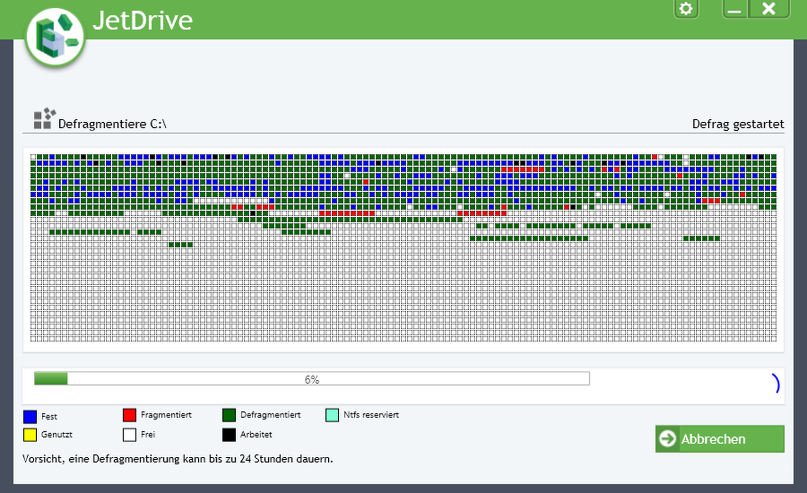
Task: Click the Defrag gestartet status text
Action: coord(738,124)
